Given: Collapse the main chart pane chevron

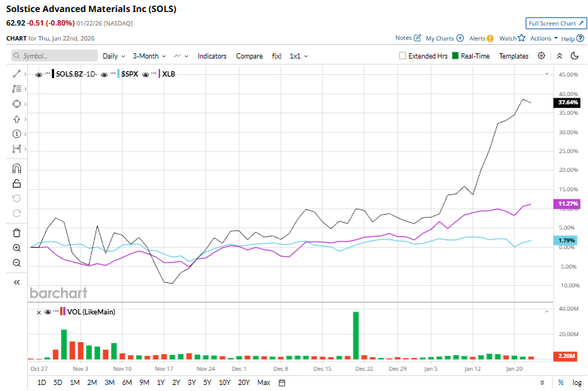Looking at the screenshot, I should click(547, 74).
